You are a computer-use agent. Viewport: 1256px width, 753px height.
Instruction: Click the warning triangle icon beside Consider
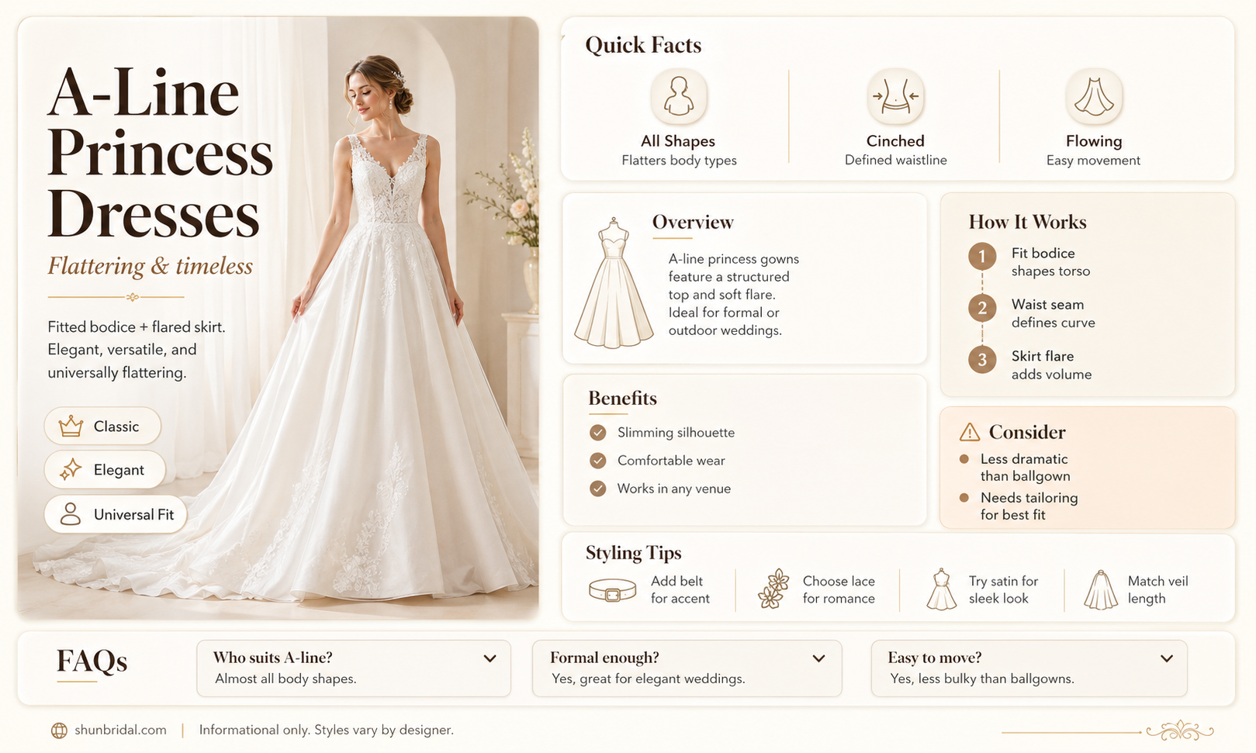pos(970,432)
